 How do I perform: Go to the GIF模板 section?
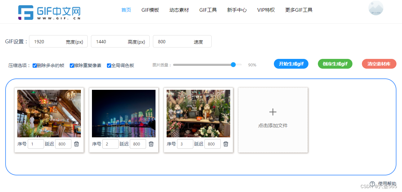[x=150, y=10]
